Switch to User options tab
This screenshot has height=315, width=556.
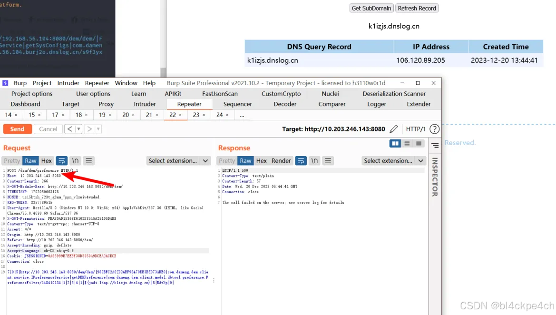(93, 94)
